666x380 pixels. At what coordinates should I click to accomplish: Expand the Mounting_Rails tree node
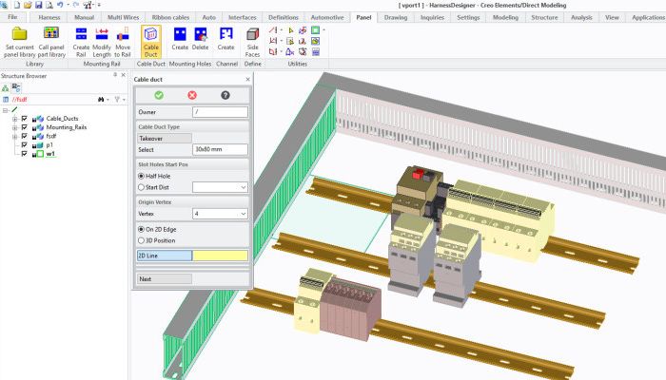14,127
